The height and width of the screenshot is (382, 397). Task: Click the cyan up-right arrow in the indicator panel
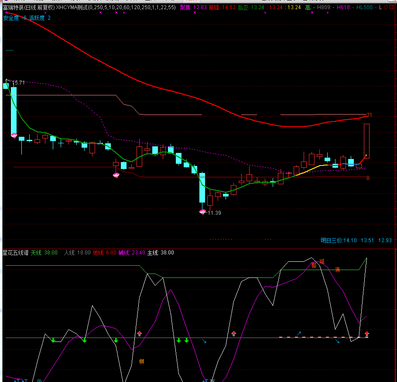(299, 334)
